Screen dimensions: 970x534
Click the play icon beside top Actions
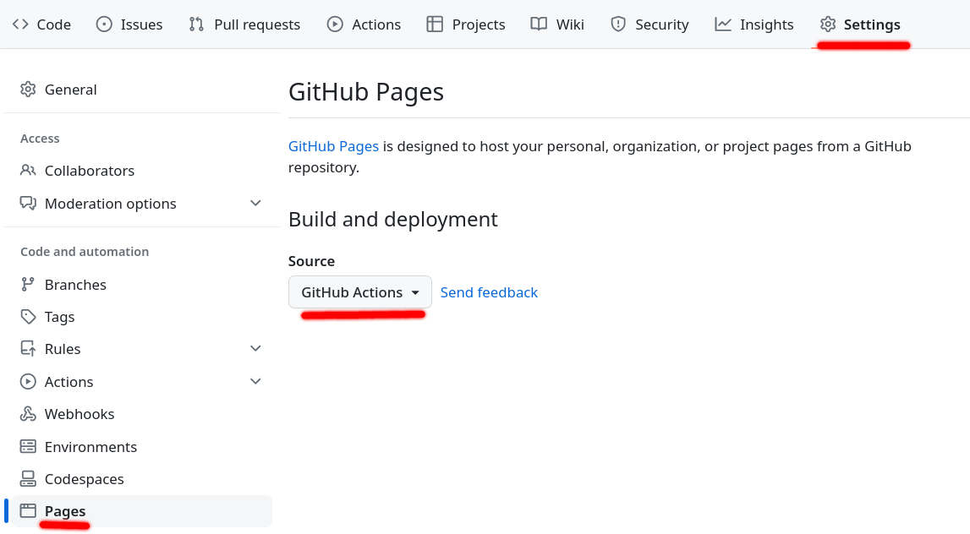click(335, 25)
